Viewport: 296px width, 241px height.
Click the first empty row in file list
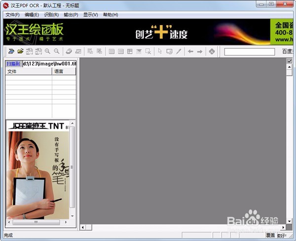click(40, 78)
